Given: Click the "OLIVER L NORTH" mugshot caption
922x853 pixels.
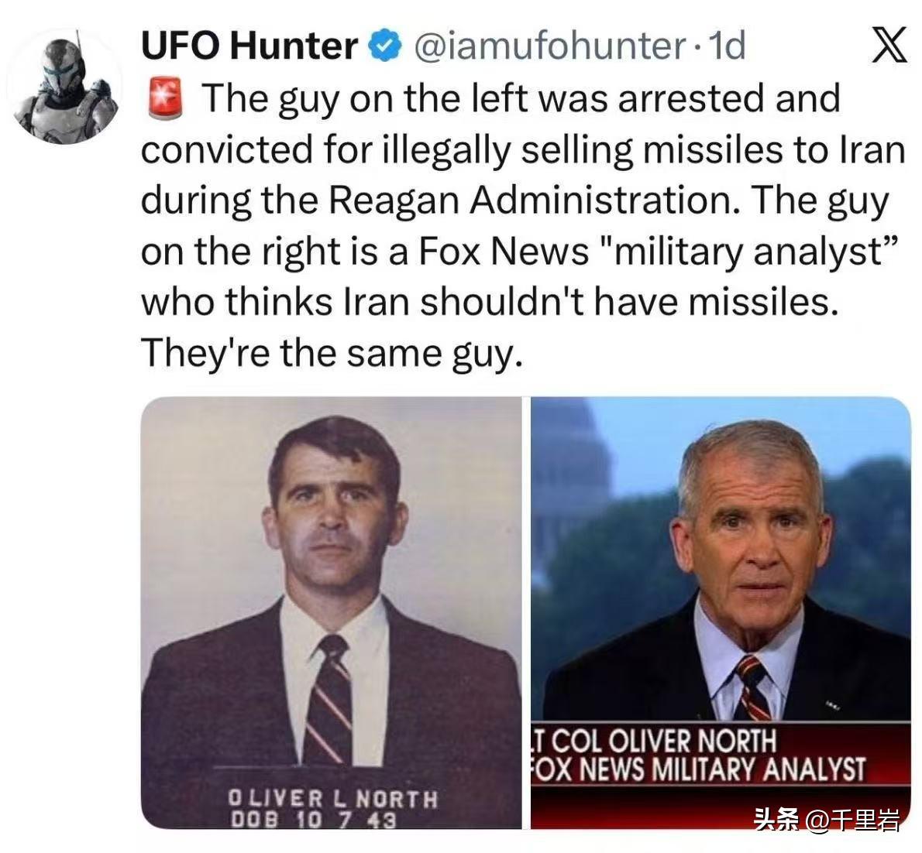Looking at the screenshot, I should [x=332, y=798].
